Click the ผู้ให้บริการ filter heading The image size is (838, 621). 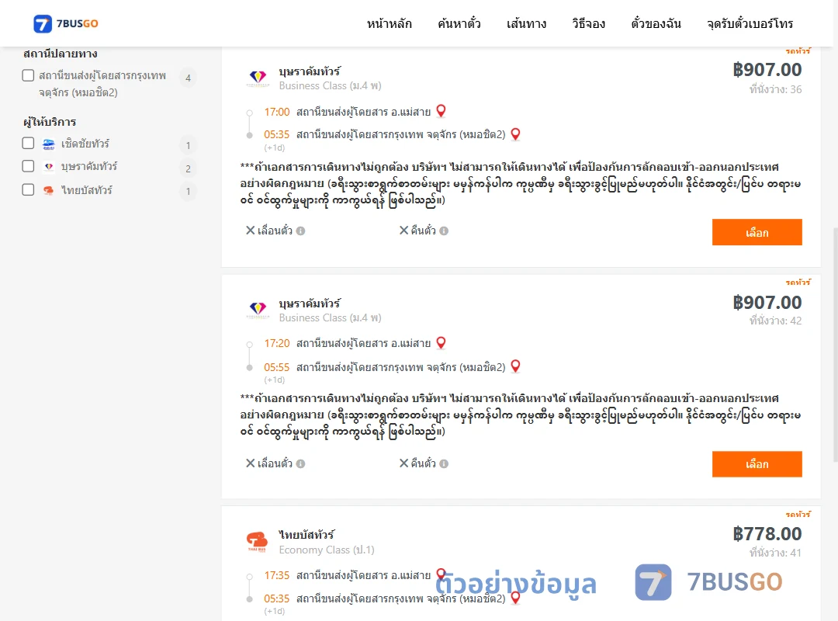click(x=50, y=122)
